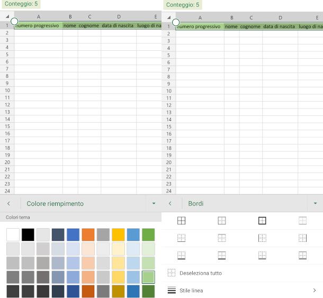Pick the bright orange theme color
Viewport: 323px width, 298px height.
pyautogui.click(x=88, y=234)
